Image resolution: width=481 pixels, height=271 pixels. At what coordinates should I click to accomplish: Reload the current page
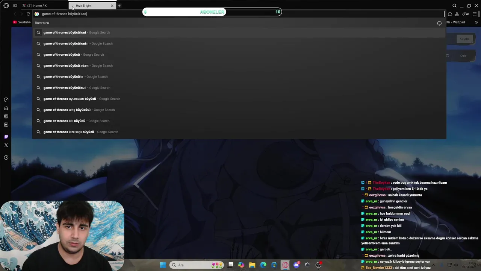[28, 14]
